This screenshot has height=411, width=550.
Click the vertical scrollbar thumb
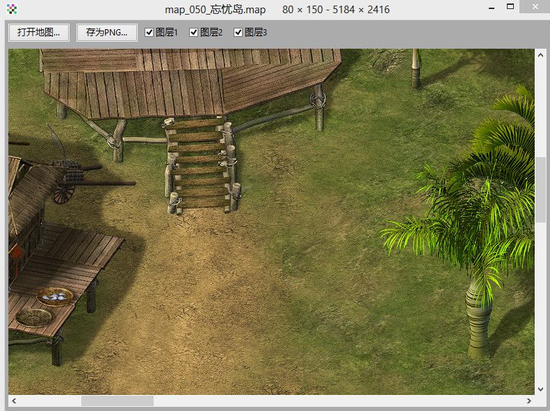point(540,189)
